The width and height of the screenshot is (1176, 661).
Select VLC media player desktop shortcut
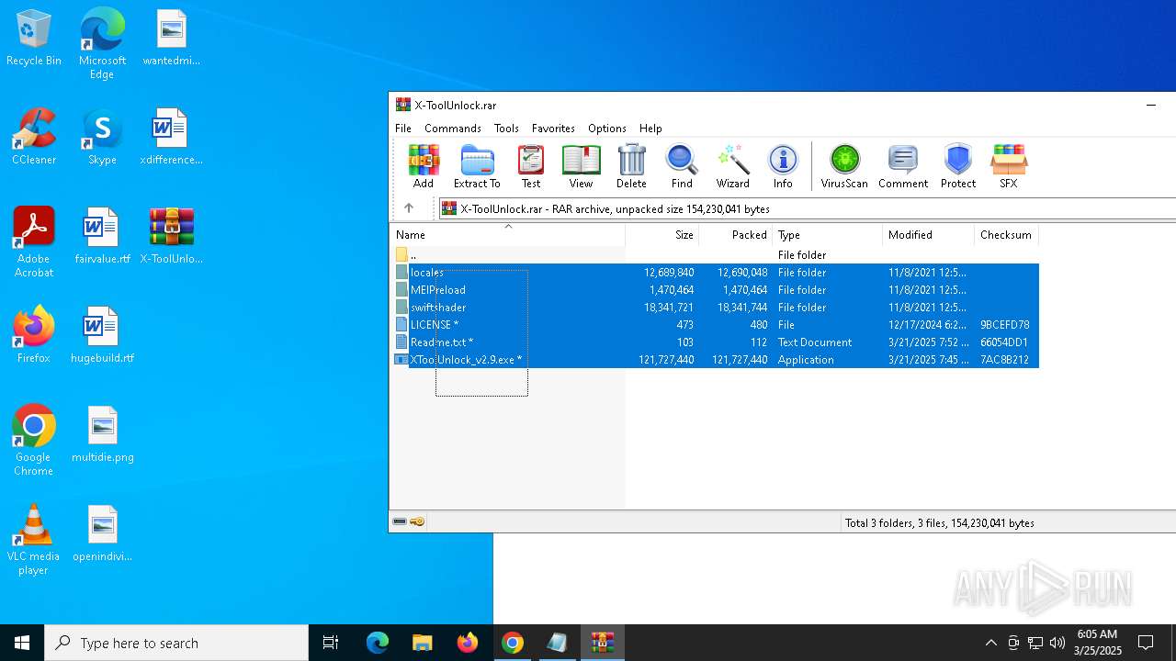pyautogui.click(x=34, y=540)
